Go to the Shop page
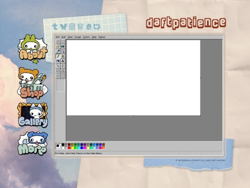The image size is (250, 188). coord(32,83)
